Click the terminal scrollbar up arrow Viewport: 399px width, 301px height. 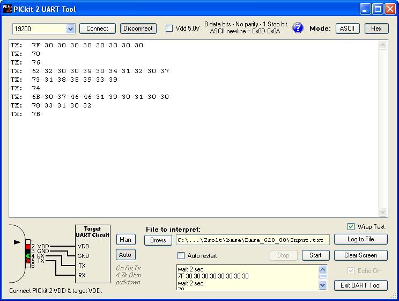(383, 45)
